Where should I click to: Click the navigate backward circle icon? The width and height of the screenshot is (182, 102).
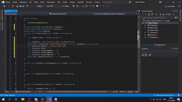tap(4, 6)
